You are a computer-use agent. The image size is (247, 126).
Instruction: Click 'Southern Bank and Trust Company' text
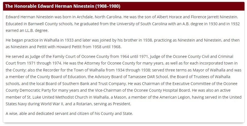click(x=94, y=84)
